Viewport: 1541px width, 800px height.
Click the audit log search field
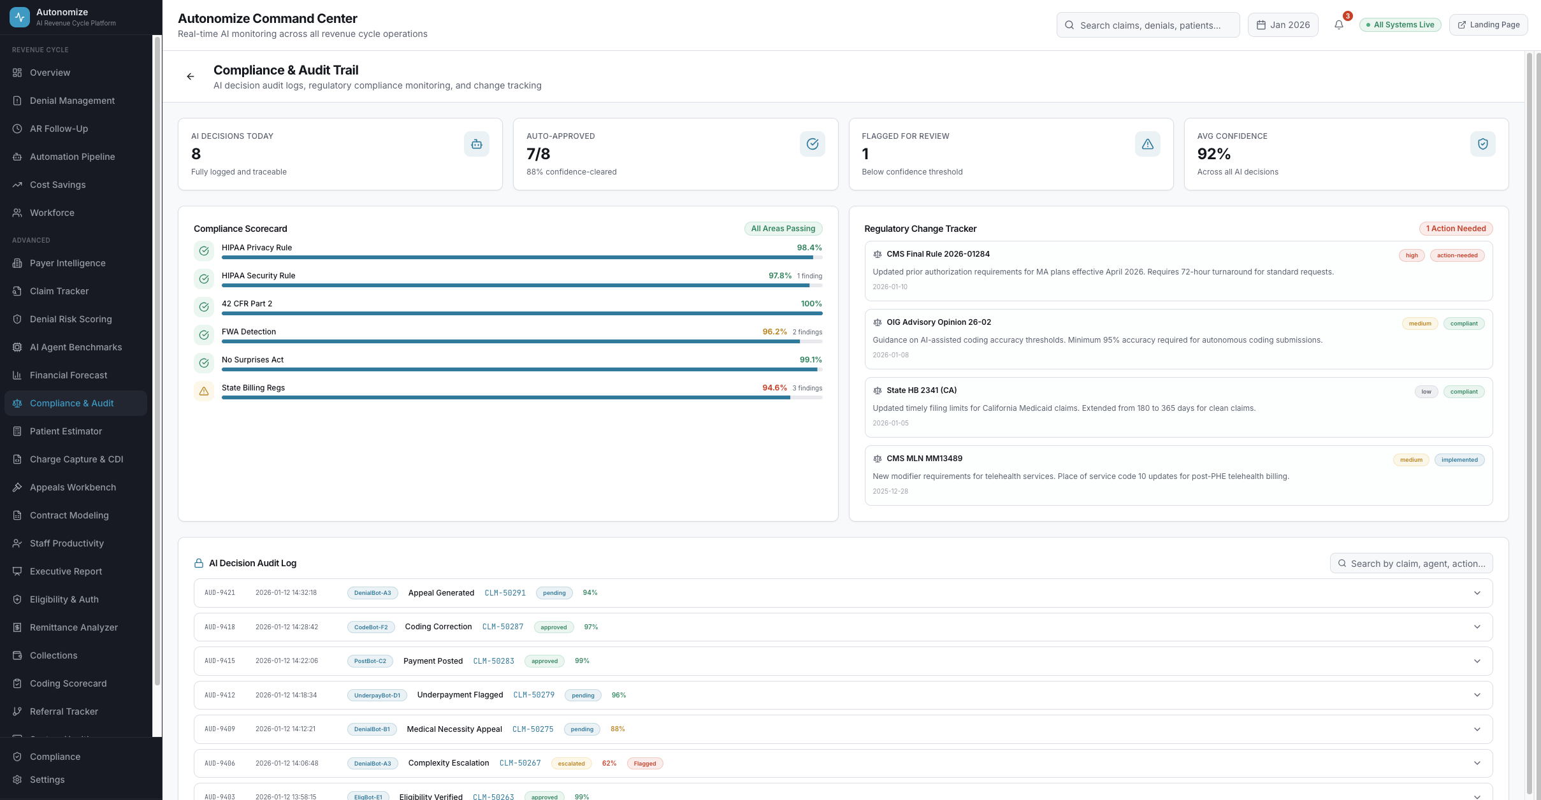(x=1411, y=563)
